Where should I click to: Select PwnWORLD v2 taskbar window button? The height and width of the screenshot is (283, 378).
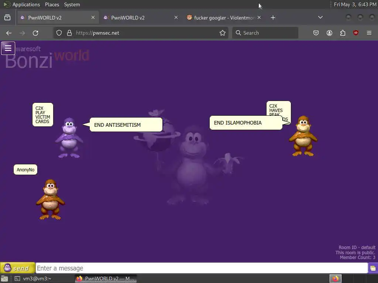(x=106, y=279)
